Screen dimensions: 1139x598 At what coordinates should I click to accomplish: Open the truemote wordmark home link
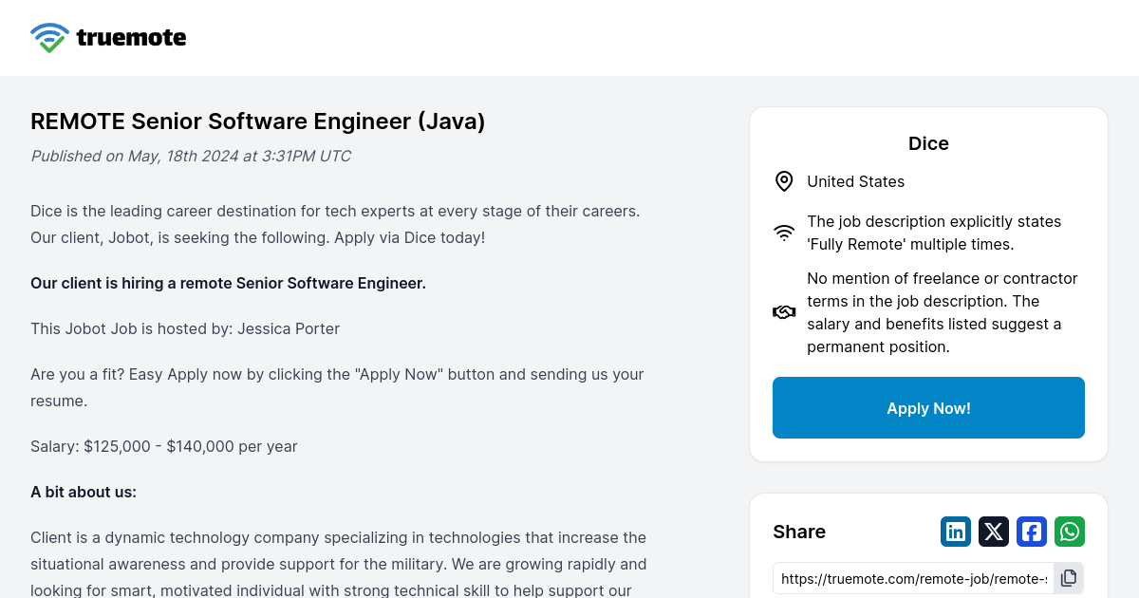point(131,38)
